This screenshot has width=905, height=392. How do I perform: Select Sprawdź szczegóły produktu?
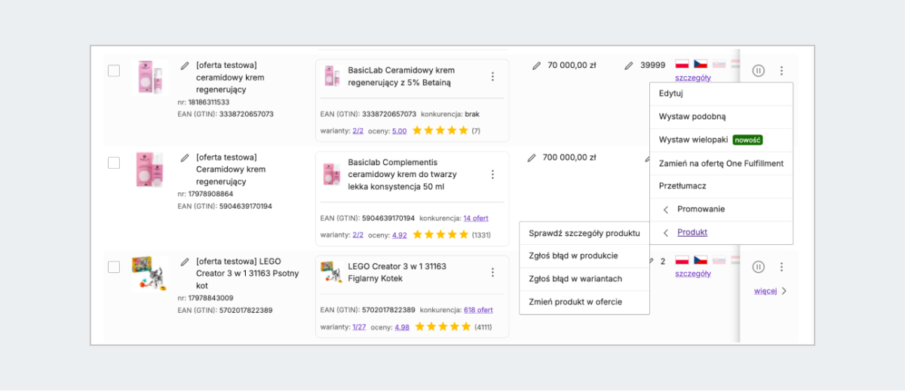tap(584, 233)
